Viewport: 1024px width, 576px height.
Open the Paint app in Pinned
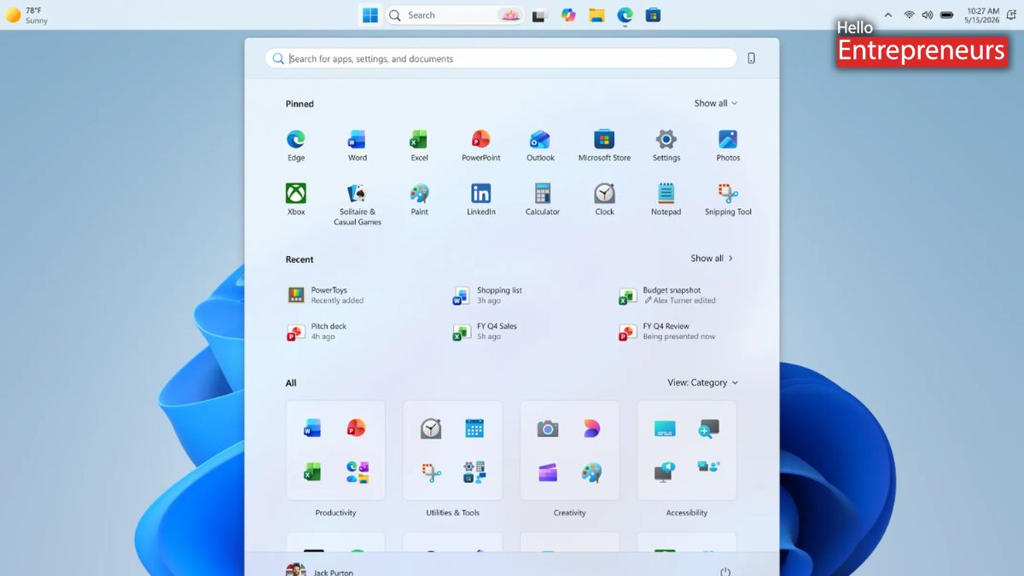click(x=419, y=199)
